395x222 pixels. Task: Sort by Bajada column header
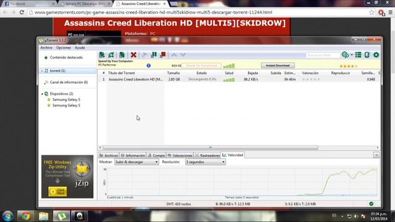(x=253, y=73)
